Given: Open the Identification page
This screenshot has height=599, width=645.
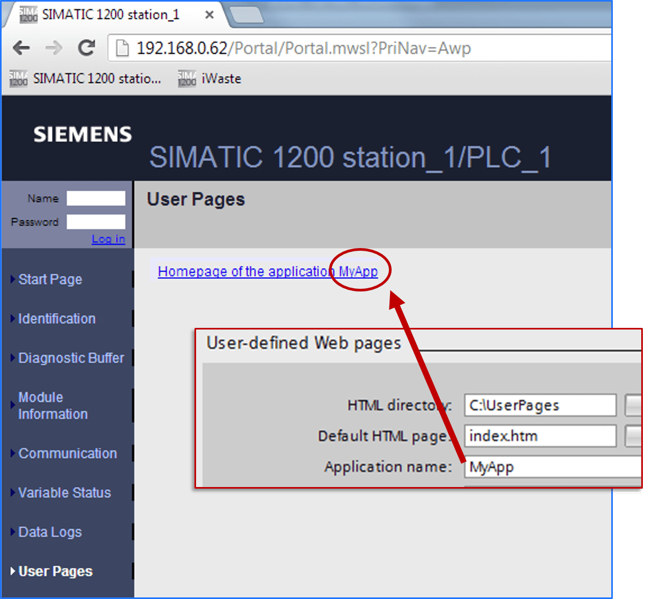Looking at the screenshot, I should click(x=57, y=319).
